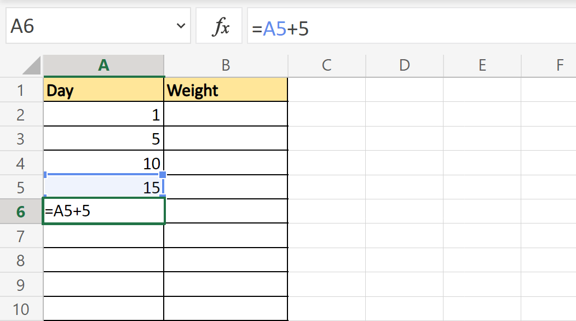This screenshot has width=576, height=321.
Task: Select an empty cell in column C
Action: (x=326, y=162)
